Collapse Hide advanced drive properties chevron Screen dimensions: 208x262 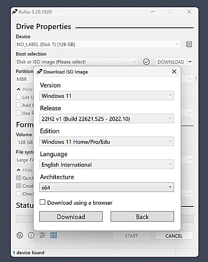[19, 89]
